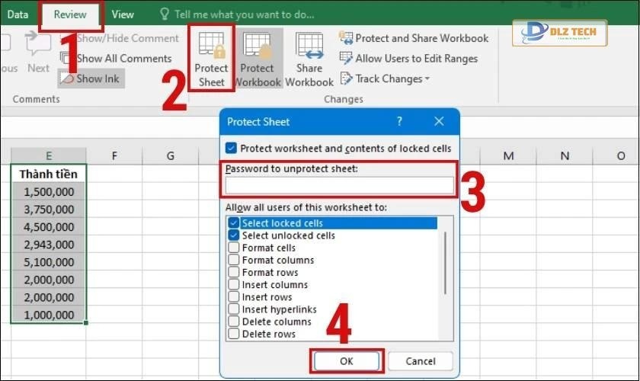Select column F header
The image size is (640, 381).
tap(114, 155)
